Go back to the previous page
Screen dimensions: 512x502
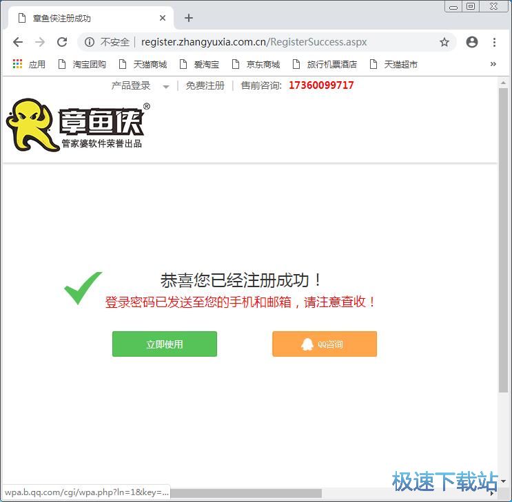pyautogui.click(x=18, y=42)
